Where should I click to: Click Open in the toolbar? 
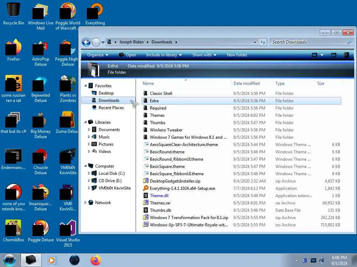point(128,55)
